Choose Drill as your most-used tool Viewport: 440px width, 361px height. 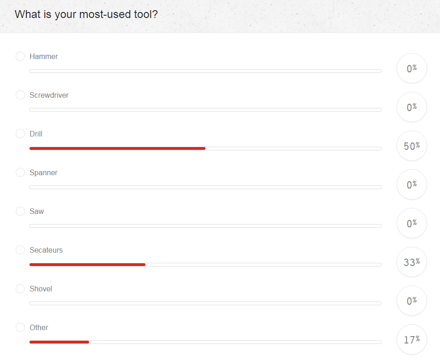20,134
